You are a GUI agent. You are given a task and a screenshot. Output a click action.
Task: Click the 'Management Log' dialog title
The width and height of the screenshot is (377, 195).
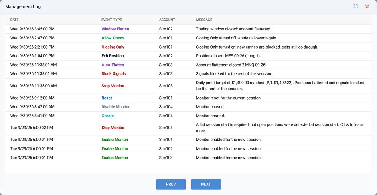tap(23, 7)
